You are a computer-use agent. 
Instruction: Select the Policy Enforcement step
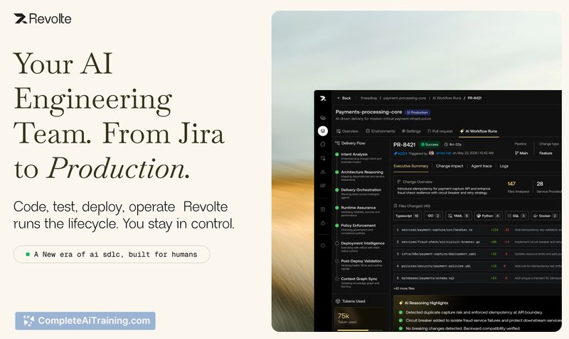(x=360, y=229)
